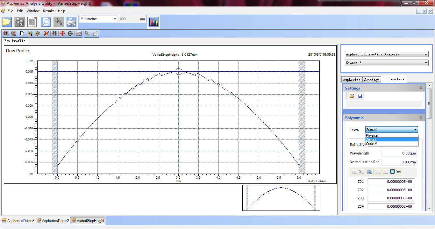Screen dimensions: 435x229
Task: Toggle the Inv checkbox
Action: coord(393,172)
